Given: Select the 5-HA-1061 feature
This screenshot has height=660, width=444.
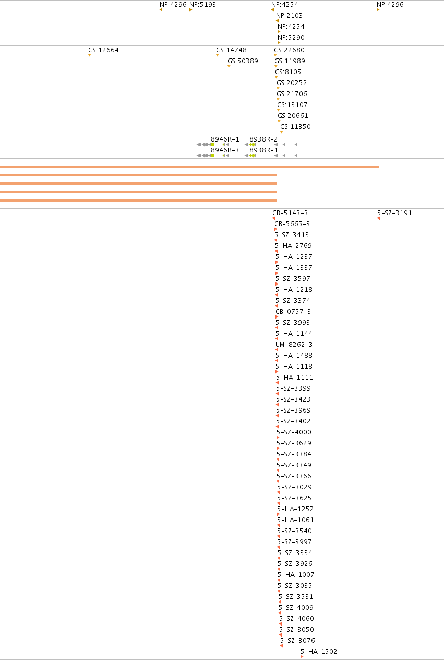Looking at the screenshot, I should 295,520.
